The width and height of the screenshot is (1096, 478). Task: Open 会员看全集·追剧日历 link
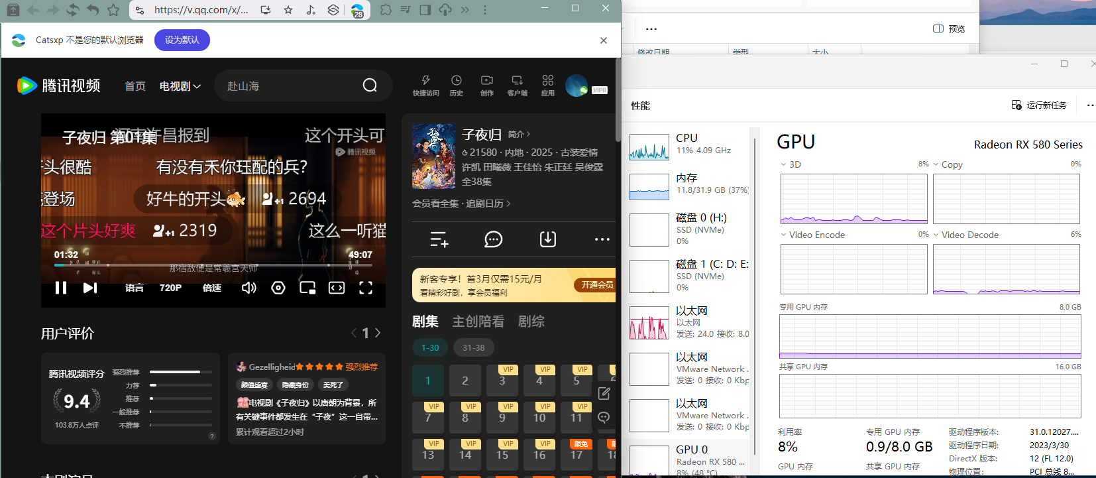[461, 204]
